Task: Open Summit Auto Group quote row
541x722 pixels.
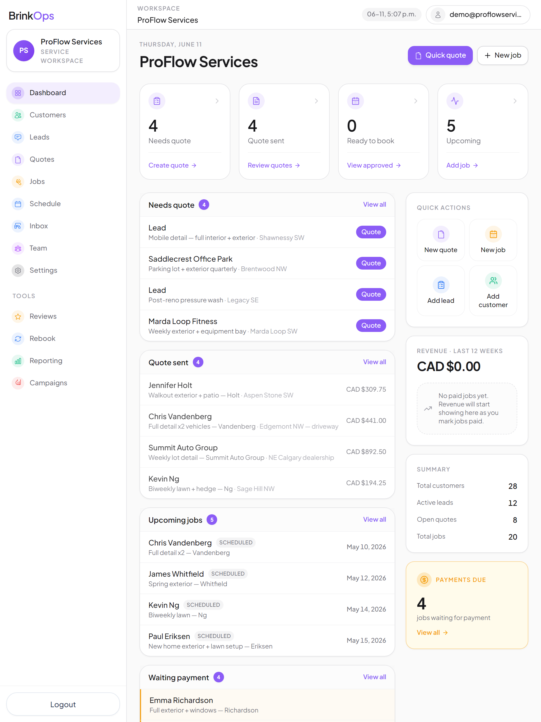Action: 267,452
